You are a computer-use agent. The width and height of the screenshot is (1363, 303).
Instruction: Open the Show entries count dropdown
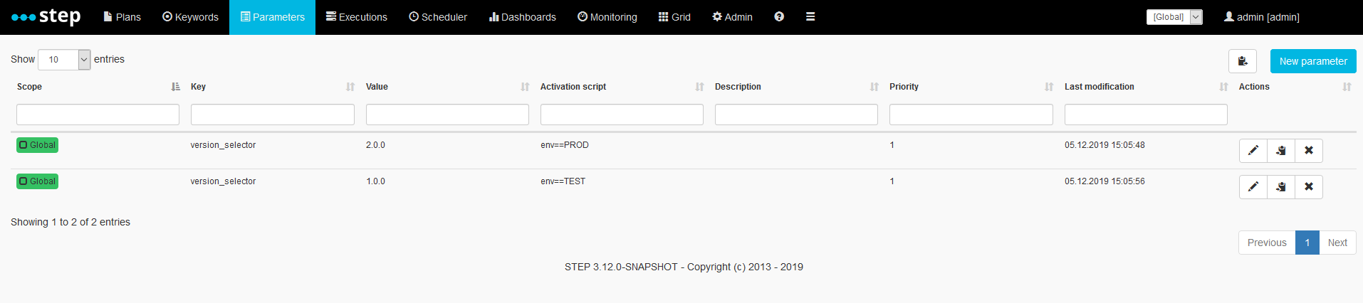pos(64,60)
